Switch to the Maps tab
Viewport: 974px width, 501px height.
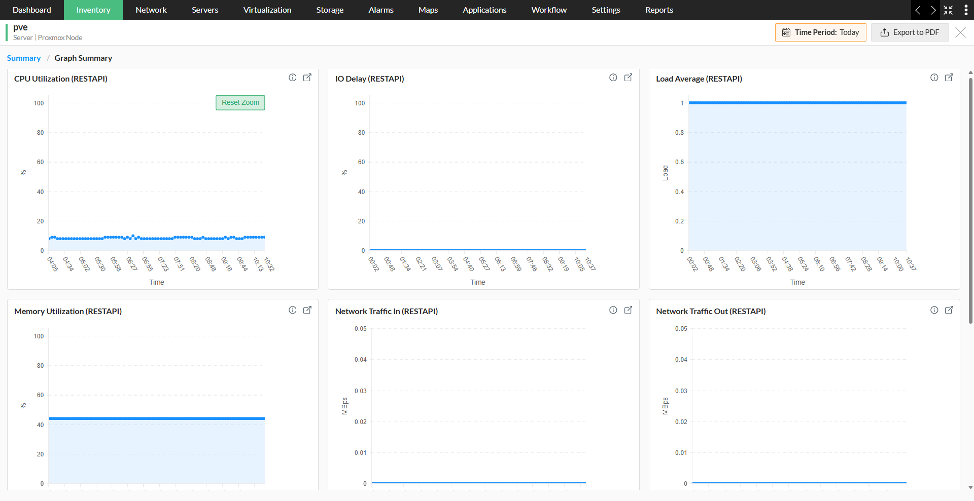(428, 10)
